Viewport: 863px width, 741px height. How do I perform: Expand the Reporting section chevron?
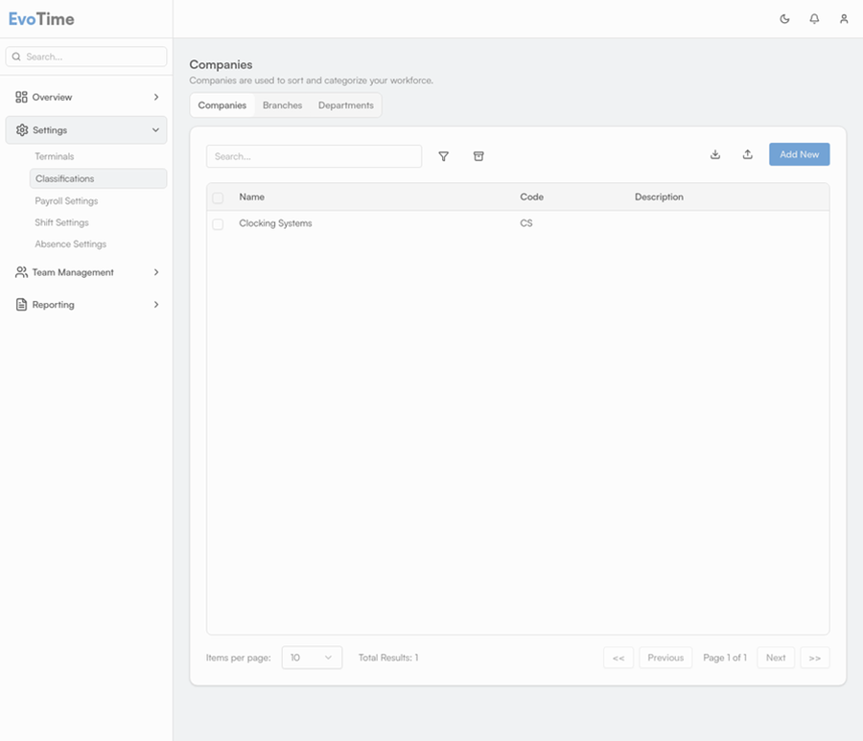[x=156, y=305]
